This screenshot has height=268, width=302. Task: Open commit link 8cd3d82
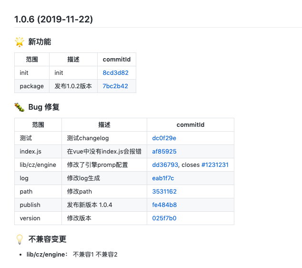tap(116, 73)
